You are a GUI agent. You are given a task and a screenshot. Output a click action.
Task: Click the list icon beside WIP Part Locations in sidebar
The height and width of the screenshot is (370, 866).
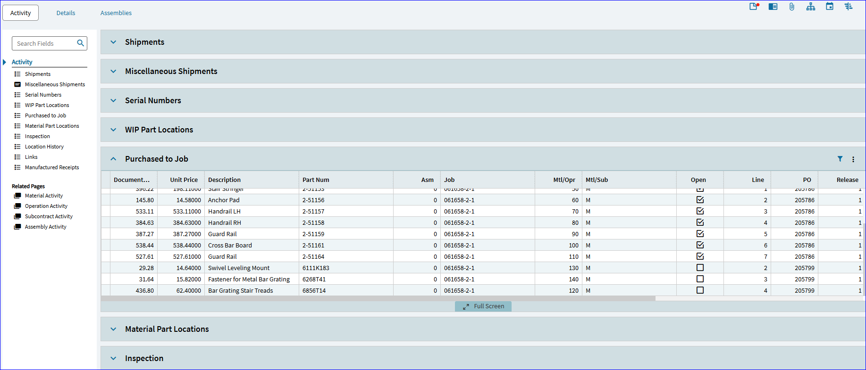point(17,105)
